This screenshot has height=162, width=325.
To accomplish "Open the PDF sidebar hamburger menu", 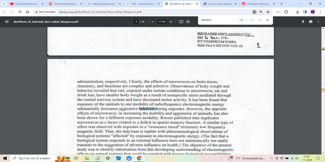I will (7, 22).
